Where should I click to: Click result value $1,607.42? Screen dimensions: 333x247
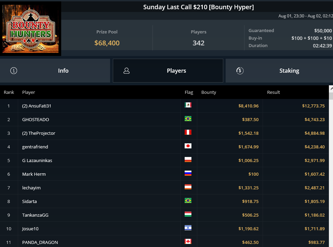315,174
